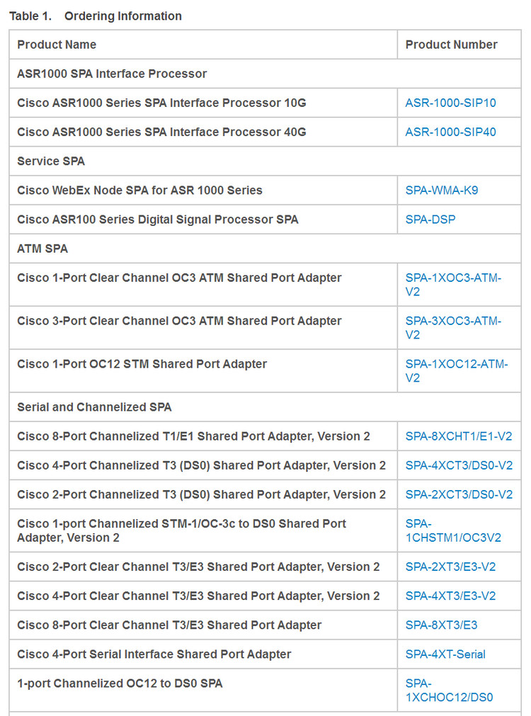Click the SPA-2XCT3/DS0-V2 link
Viewport: 531px width, 716px height.
point(459,494)
